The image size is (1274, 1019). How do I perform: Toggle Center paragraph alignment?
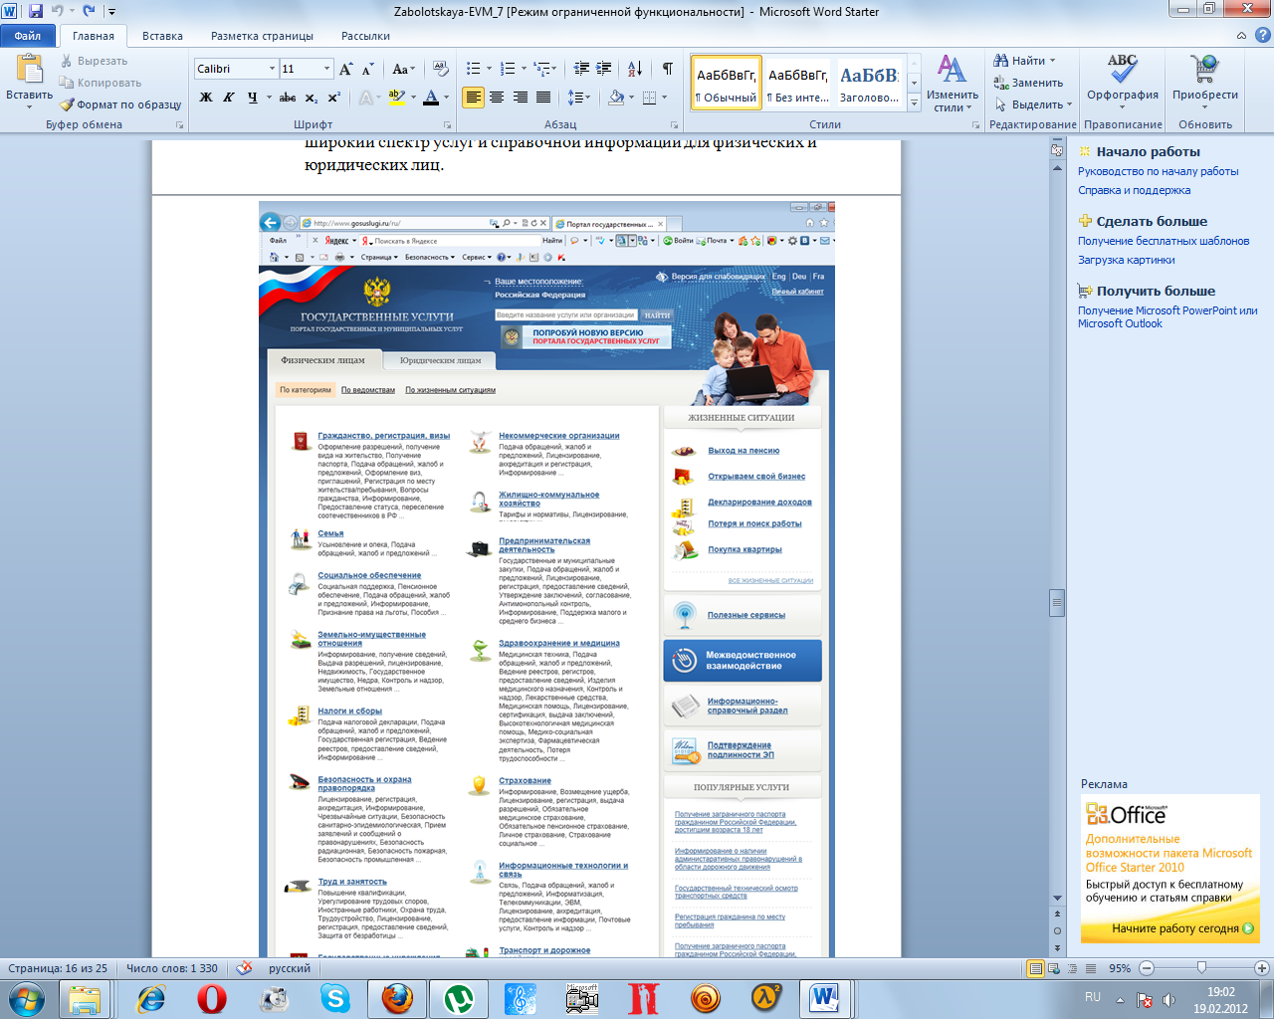pos(497,98)
